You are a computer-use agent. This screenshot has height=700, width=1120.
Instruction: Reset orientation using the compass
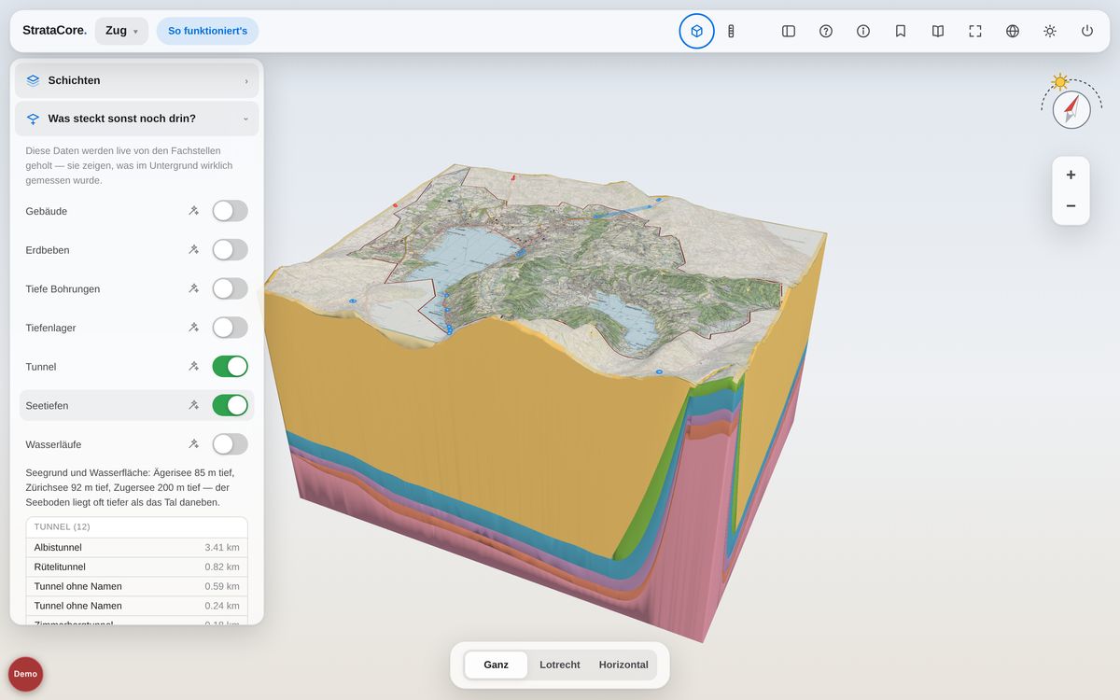tap(1071, 109)
